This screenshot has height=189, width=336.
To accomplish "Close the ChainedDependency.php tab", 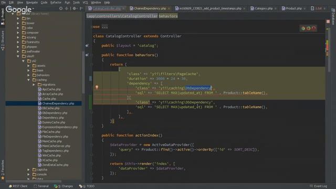I will [x=169, y=9].
